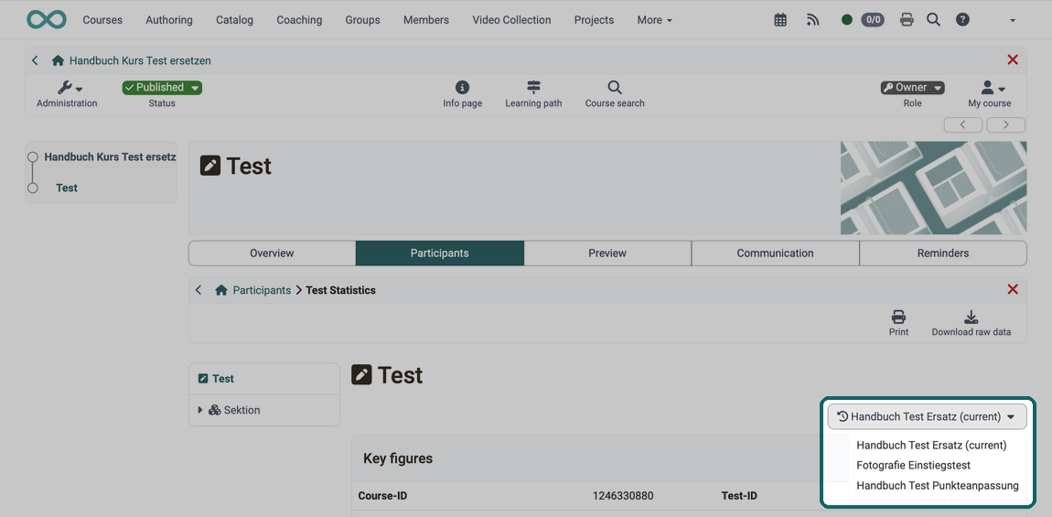Open the Participants breadcrumb link
This screenshot has height=517, width=1052.
[x=262, y=290]
